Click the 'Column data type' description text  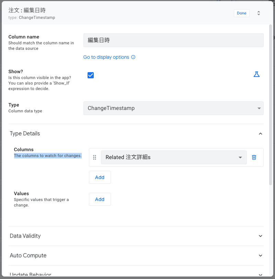click(25, 111)
